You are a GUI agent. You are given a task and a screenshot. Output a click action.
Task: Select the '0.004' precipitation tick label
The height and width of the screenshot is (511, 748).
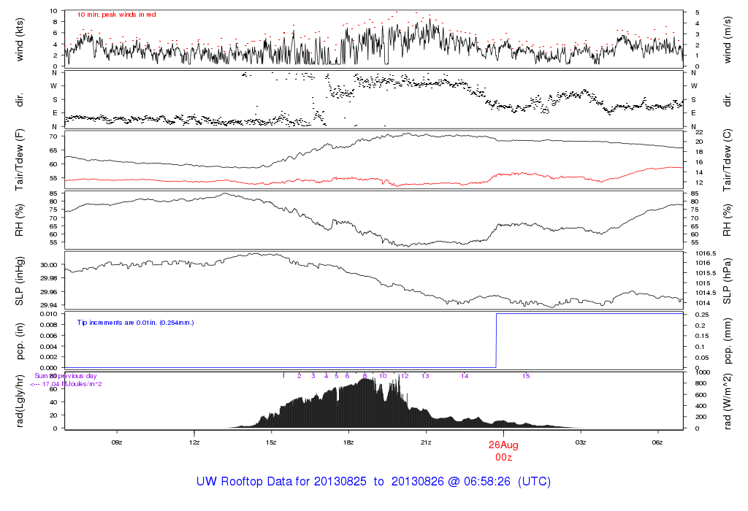(x=49, y=347)
